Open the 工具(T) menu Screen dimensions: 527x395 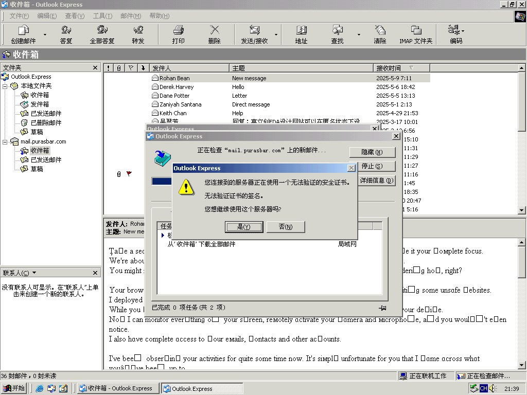pos(103,16)
